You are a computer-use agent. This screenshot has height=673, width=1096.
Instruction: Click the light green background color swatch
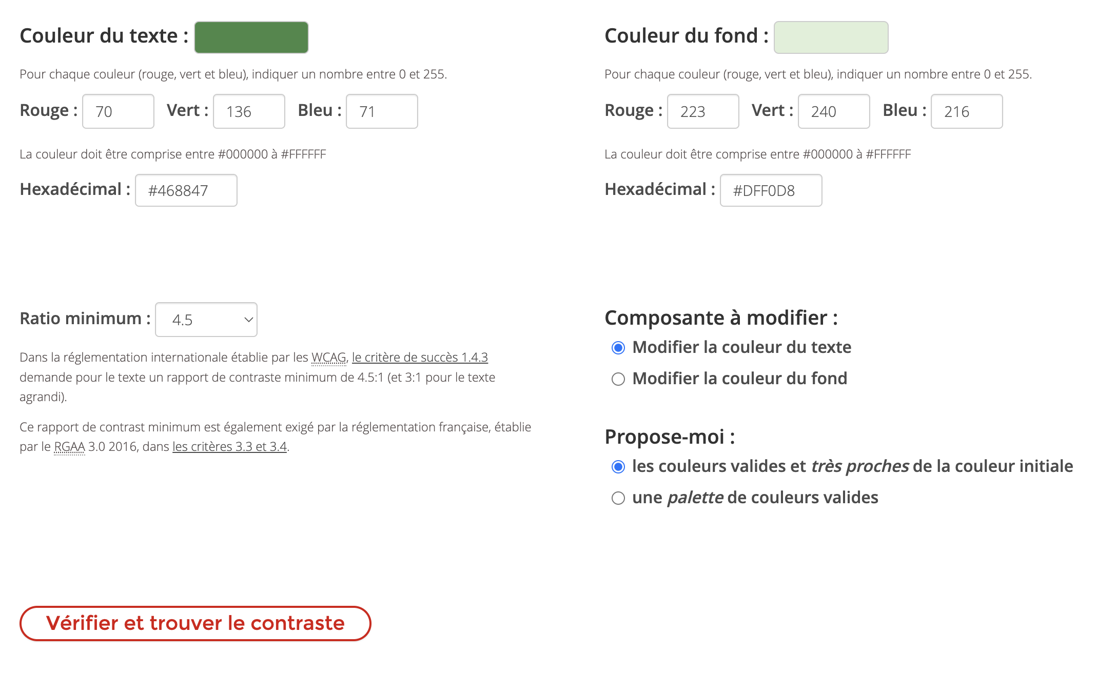coord(831,37)
